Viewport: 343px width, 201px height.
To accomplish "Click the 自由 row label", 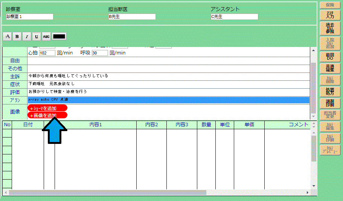I will click(x=15, y=61).
